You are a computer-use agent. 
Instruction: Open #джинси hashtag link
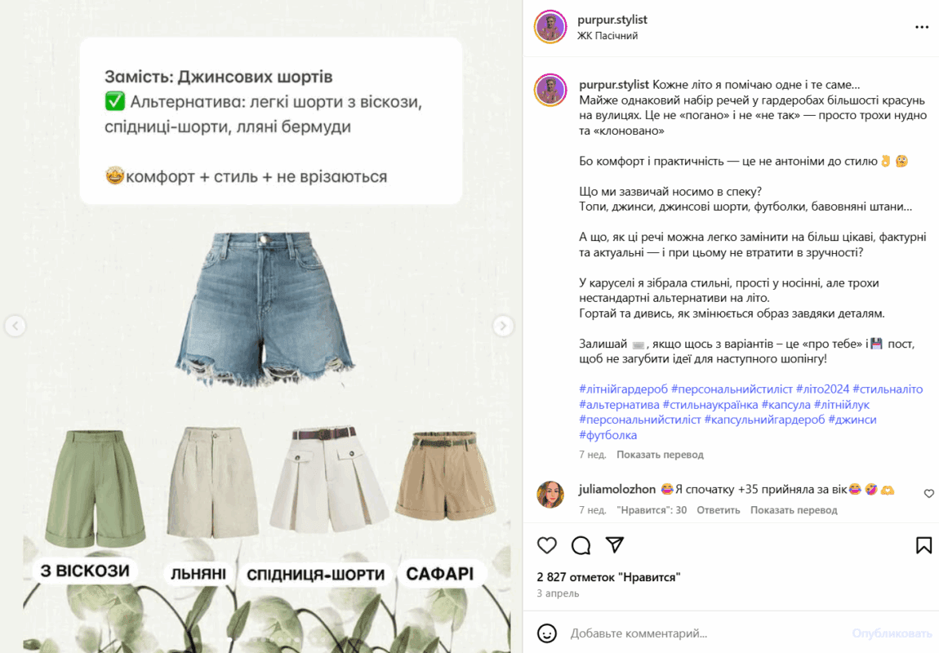[x=852, y=420]
